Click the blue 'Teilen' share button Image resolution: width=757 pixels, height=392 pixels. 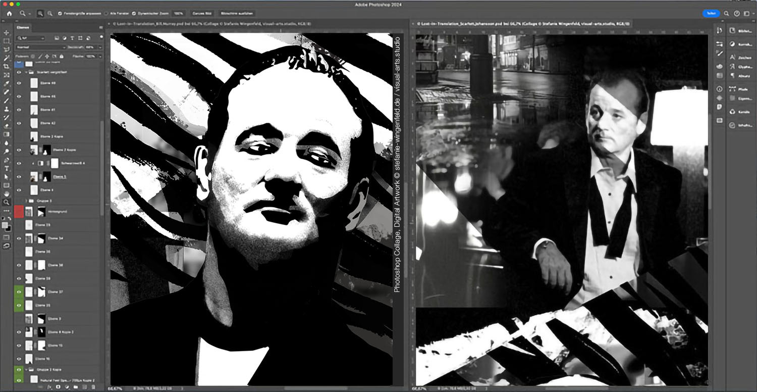coord(711,14)
